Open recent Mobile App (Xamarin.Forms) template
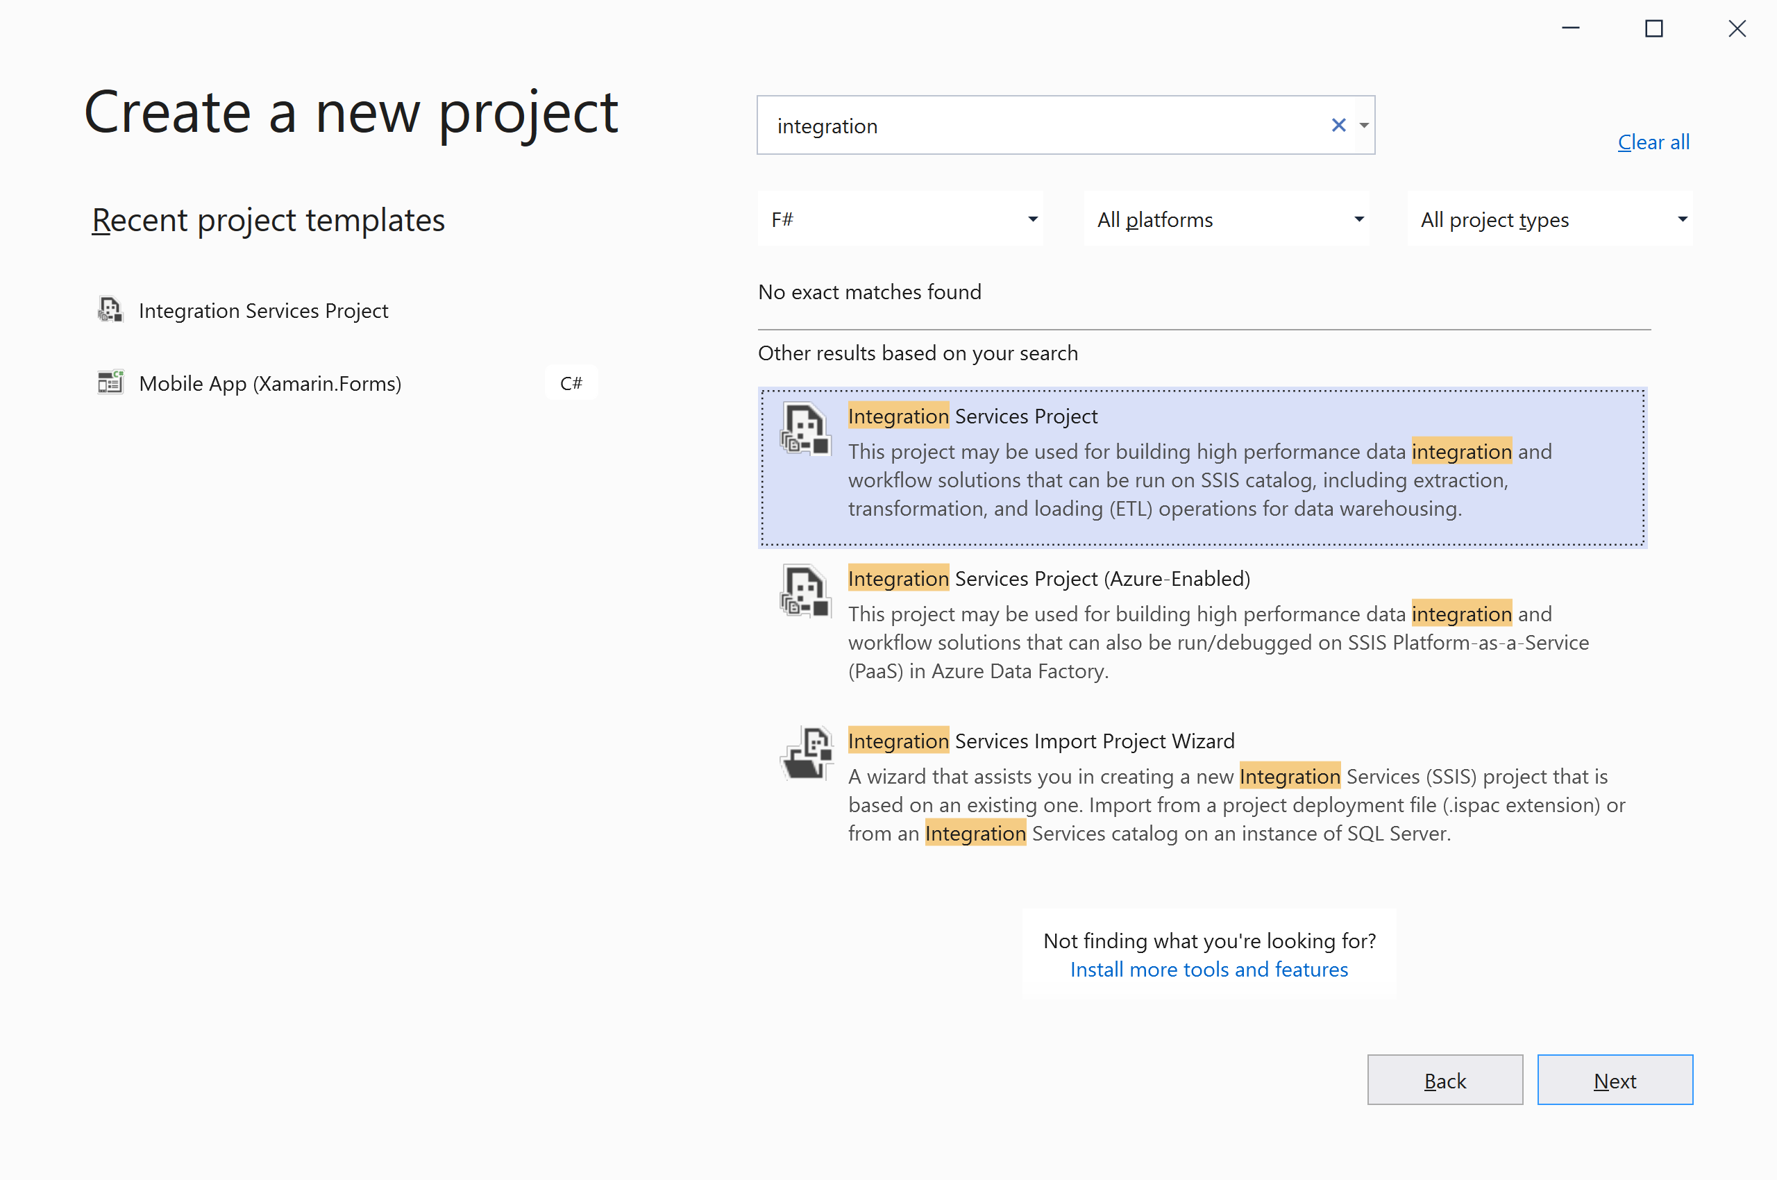The image size is (1777, 1180). click(270, 384)
